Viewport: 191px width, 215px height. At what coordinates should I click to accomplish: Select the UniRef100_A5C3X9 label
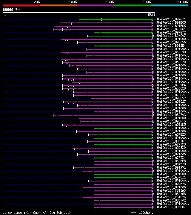point(171,148)
